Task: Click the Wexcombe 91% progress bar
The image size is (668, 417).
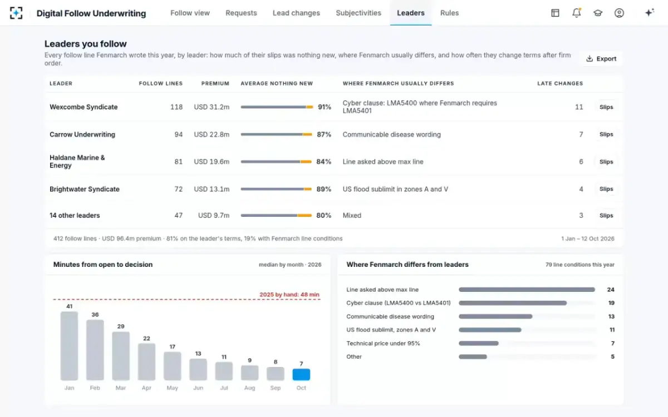Action: click(x=277, y=107)
